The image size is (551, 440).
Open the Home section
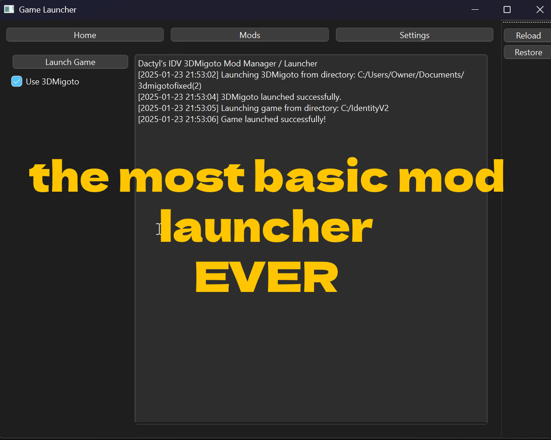pos(85,34)
